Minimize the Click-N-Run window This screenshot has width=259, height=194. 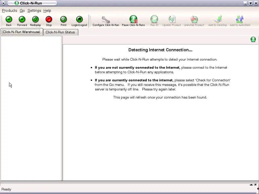tap(245, 3)
